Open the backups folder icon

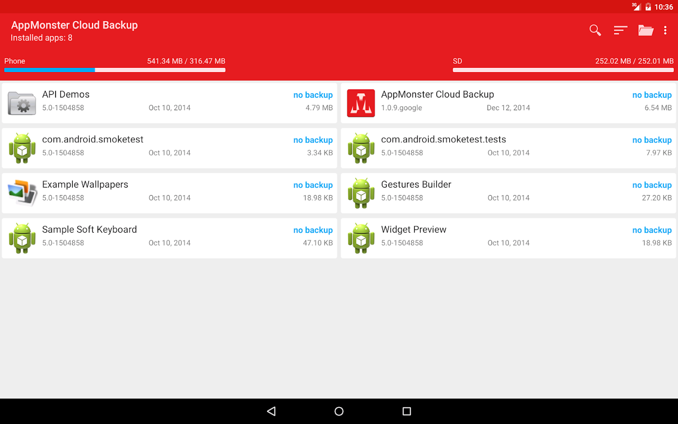pos(646,31)
